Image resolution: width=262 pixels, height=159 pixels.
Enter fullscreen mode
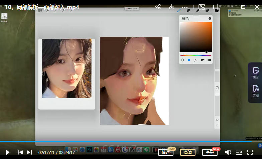250,152
